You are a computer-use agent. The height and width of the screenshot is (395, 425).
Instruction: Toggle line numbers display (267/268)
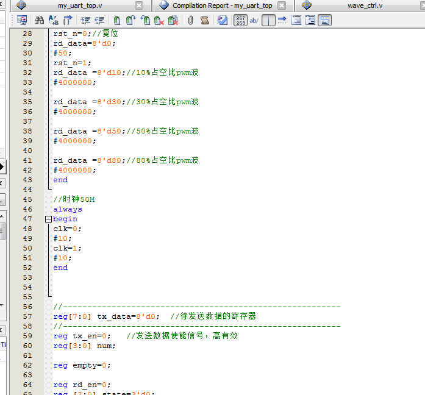[240, 20]
